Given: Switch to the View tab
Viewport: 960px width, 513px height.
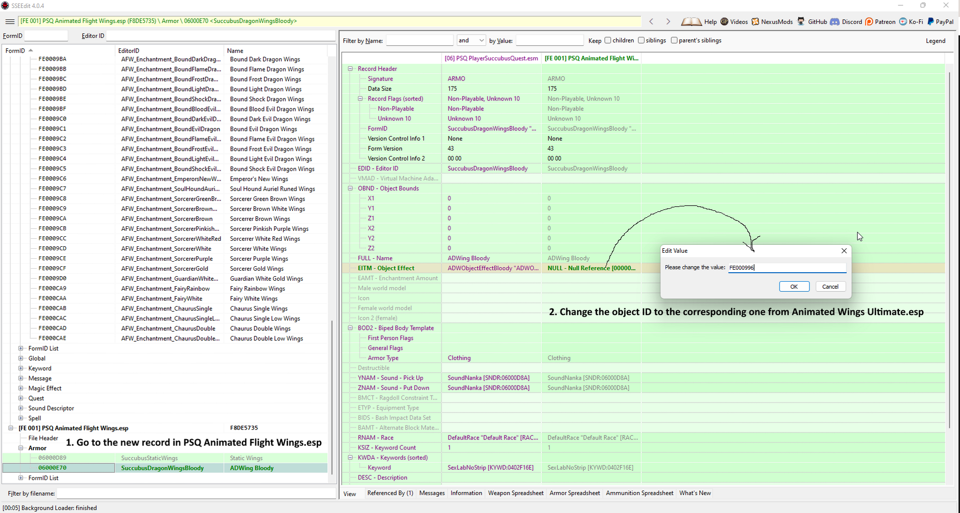Looking at the screenshot, I should click(350, 494).
